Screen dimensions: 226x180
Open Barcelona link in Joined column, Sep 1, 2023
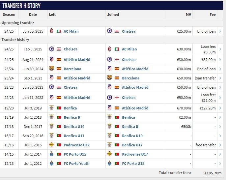click(x=130, y=78)
